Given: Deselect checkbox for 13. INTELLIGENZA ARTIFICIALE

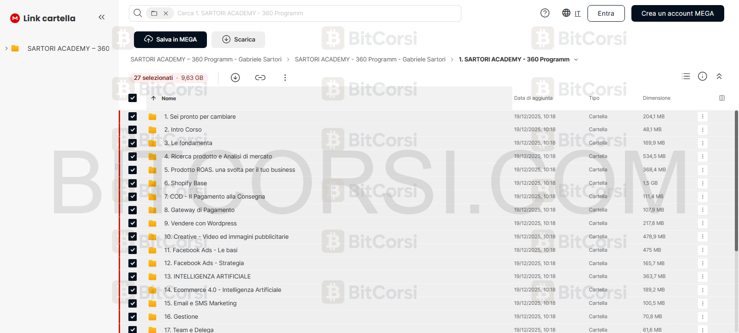Looking at the screenshot, I should click(x=133, y=277).
